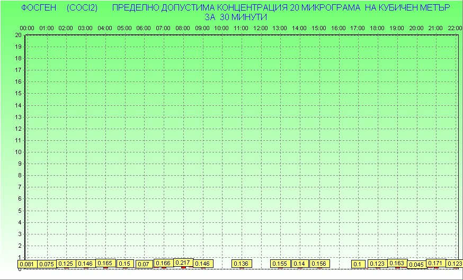Select the 18:00 time axis label
463x280 pixels.
[x=377, y=28]
